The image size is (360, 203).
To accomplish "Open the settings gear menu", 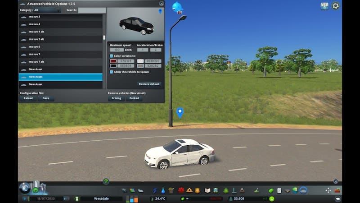I will pos(336,6).
